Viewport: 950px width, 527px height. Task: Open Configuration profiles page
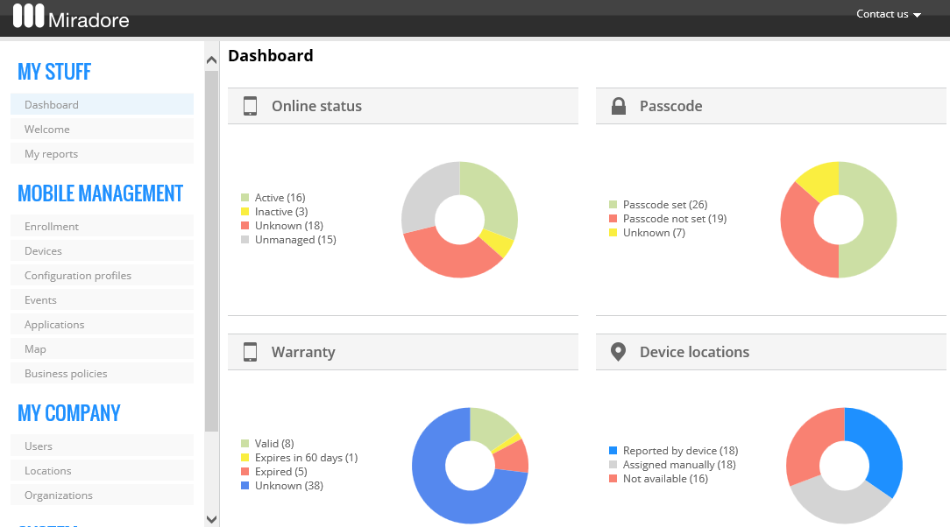78,276
